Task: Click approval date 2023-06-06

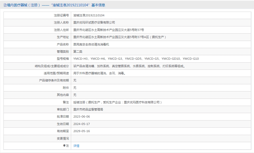Action: [82, 117]
